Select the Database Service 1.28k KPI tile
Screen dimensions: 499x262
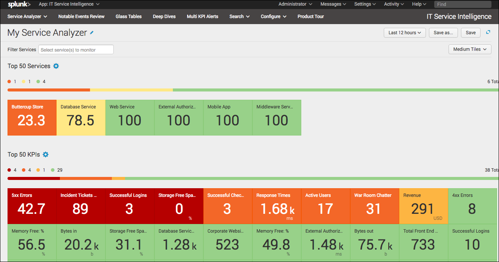click(179, 242)
